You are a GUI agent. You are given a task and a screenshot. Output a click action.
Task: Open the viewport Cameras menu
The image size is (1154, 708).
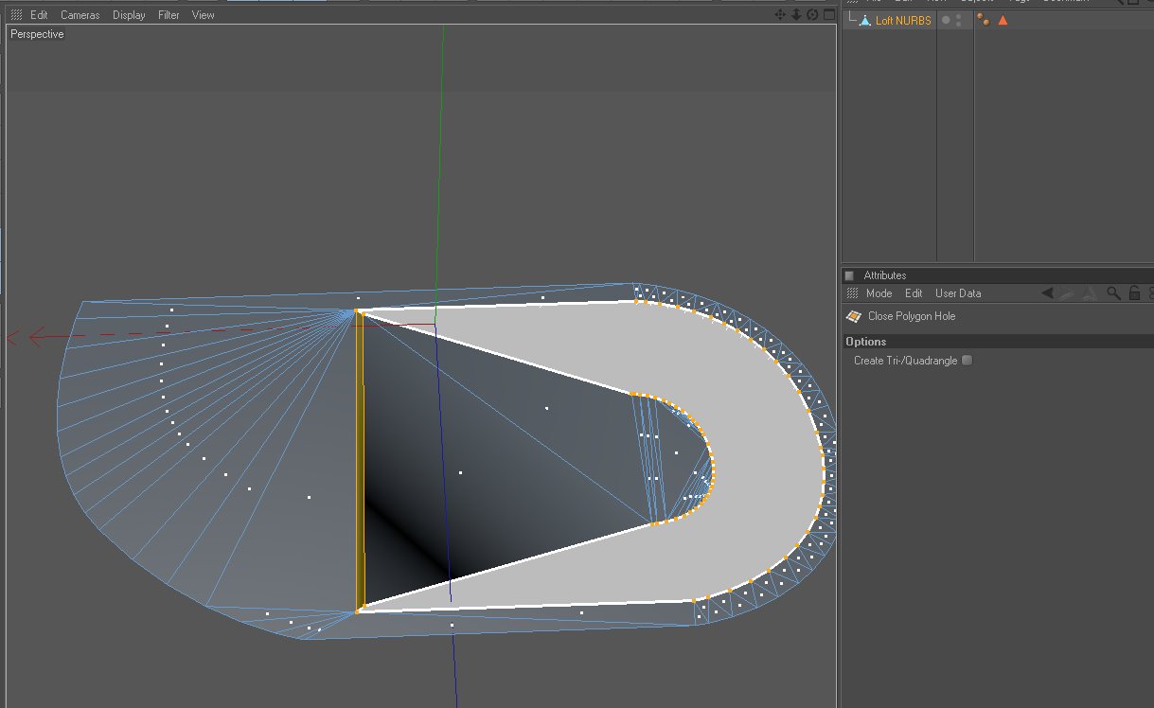coord(80,15)
